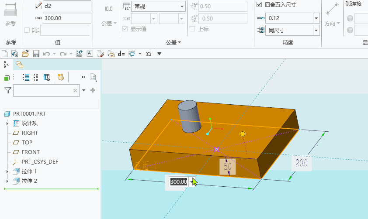Image resolution: width=368 pixels, height=219 pixels.
Task: Toggle the 显示值 checkbox
Action: [x=125, y=29]
